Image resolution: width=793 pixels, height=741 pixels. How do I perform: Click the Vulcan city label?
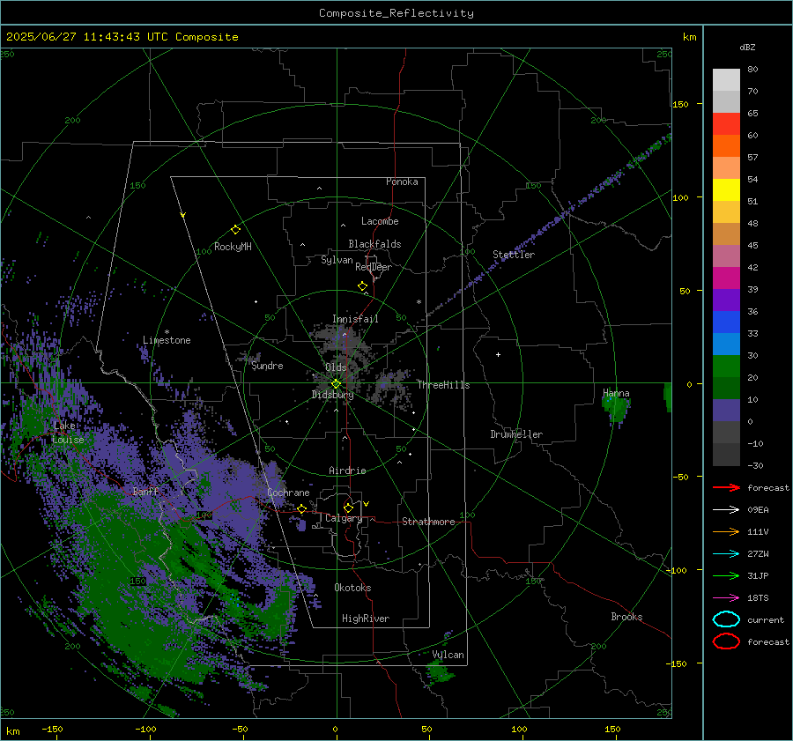point(448,655)
